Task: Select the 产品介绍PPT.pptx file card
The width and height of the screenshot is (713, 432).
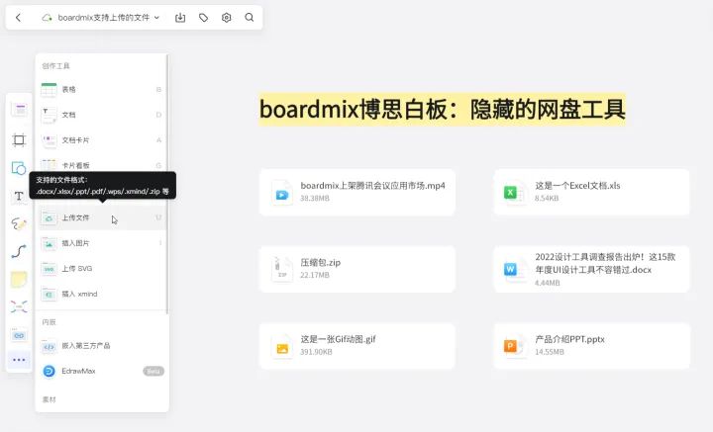Action: click(591, 346)
